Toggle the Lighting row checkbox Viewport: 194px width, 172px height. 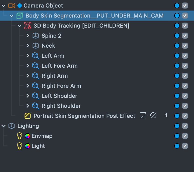pyautogui.click(x=185, y=126)
